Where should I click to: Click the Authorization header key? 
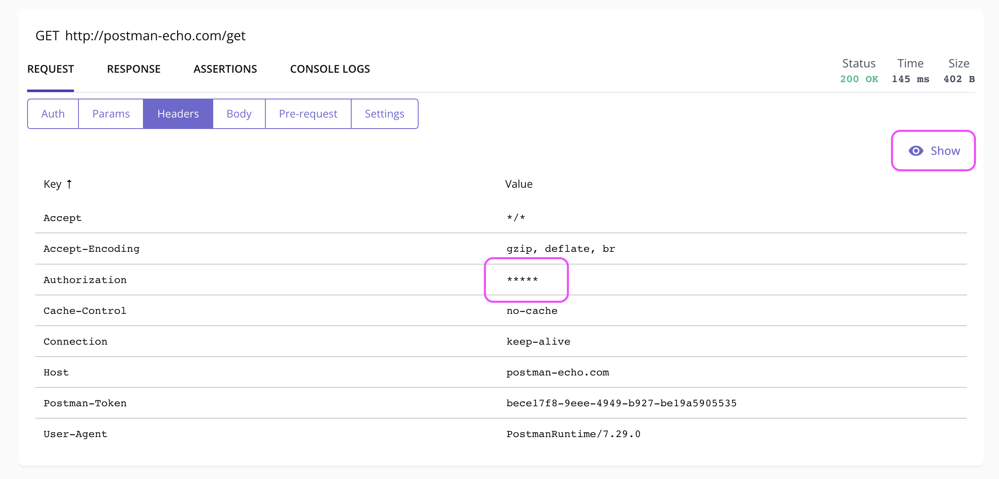tap(85, 280)
